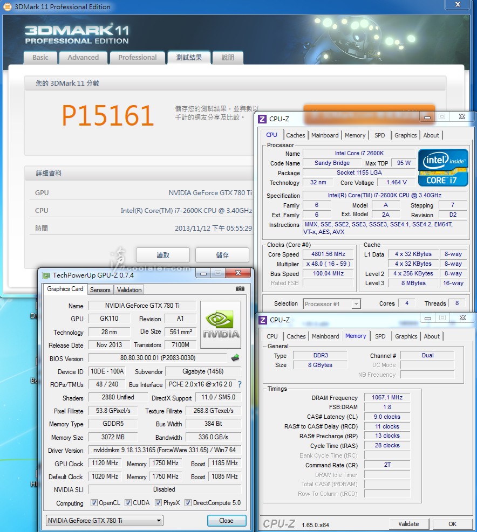Open the Advanced tab in 3DMark
The image size is (477, 532).
pos(83,58)
